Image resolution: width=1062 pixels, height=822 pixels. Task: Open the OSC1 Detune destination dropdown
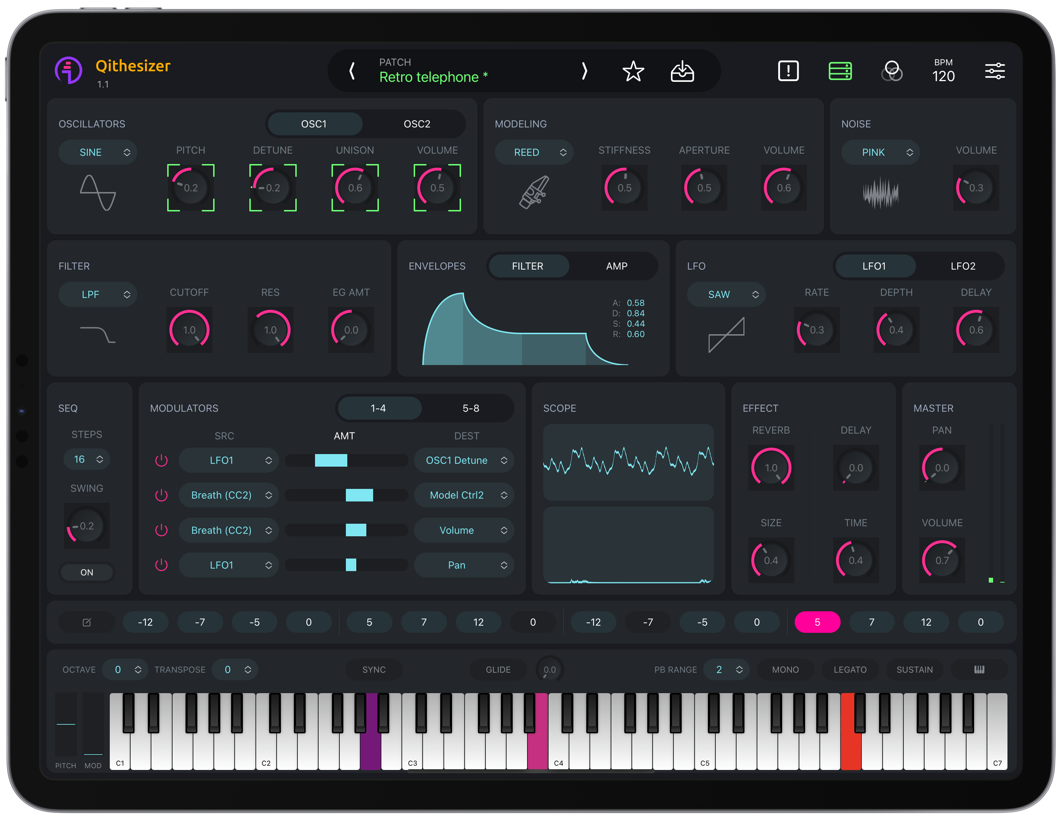pos(464,460)
